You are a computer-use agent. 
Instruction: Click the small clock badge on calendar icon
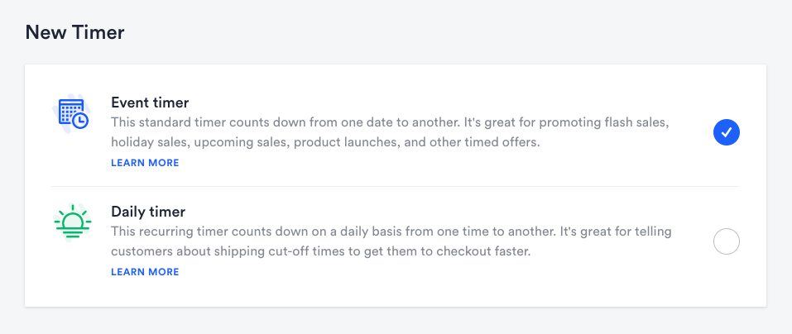click(80, 121)
